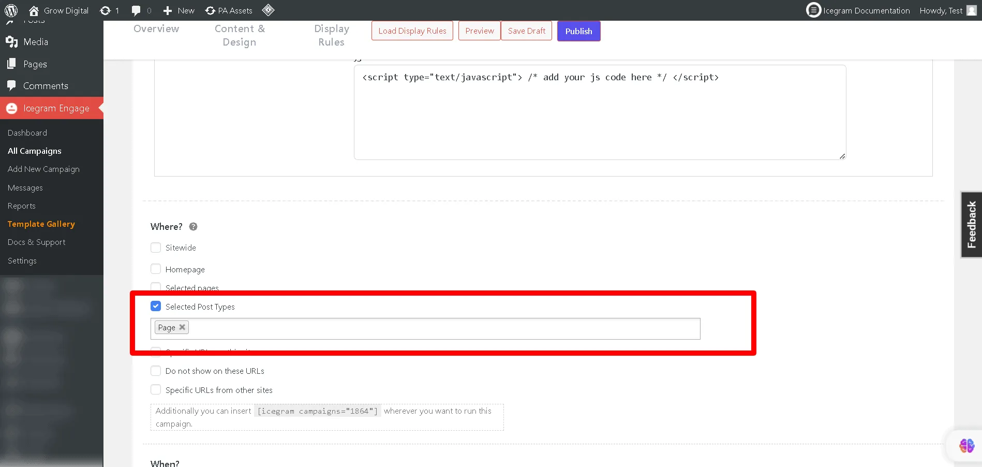Enable the Homepage checkbox

[156, 269]
